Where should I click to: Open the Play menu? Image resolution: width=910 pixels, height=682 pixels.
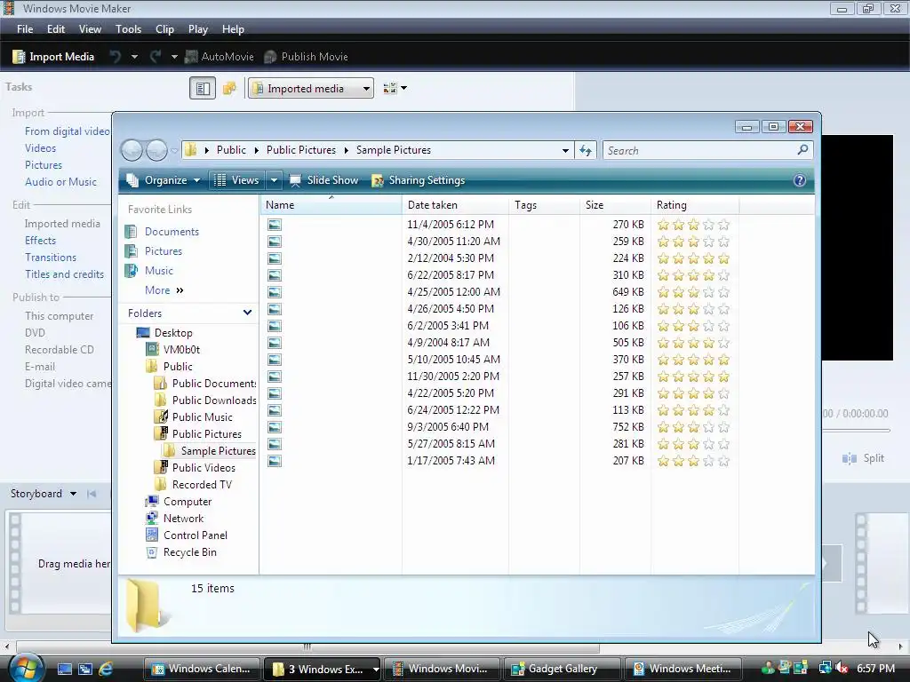[x=198, y=29]
